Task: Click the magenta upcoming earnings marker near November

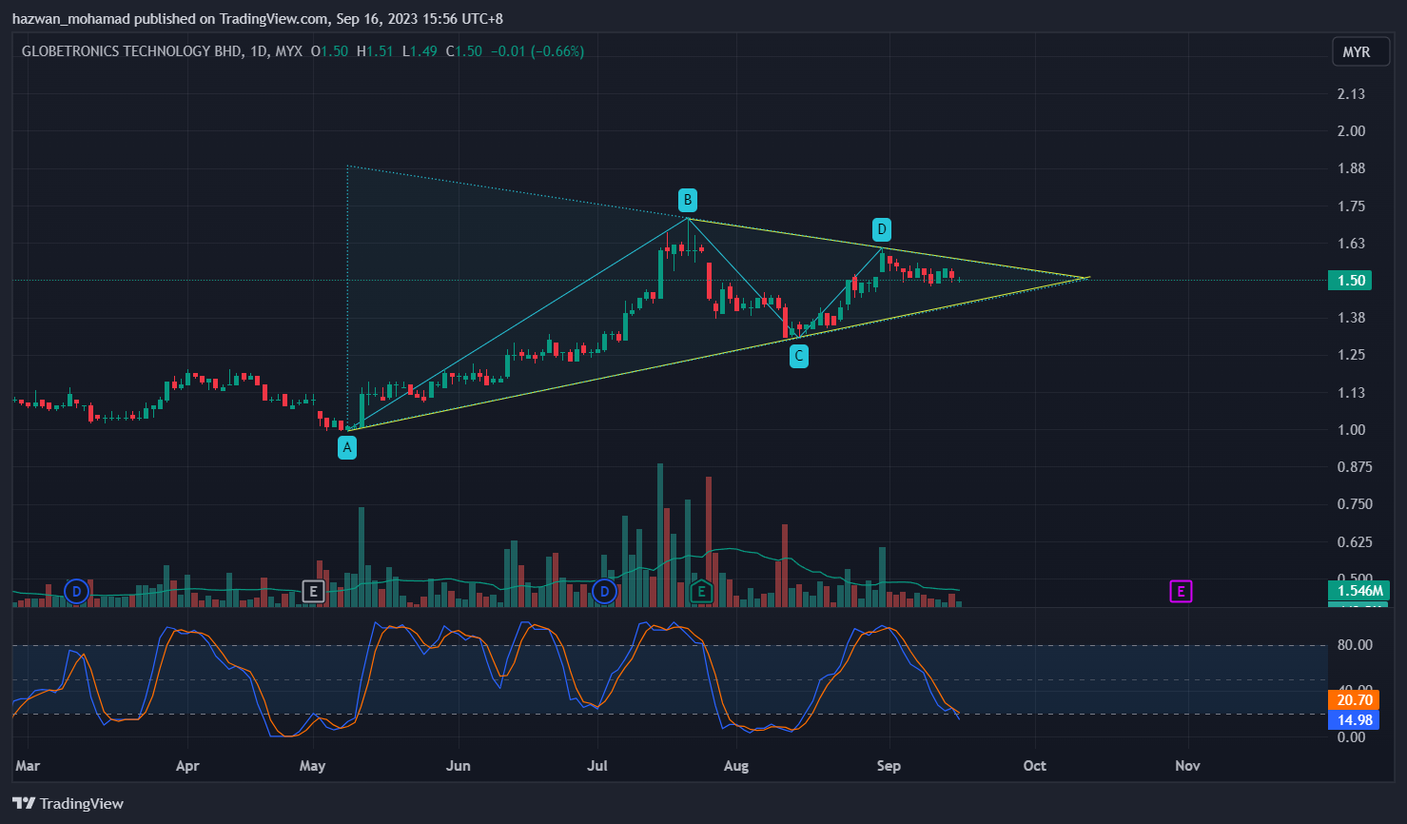Action: point(1181,592)
